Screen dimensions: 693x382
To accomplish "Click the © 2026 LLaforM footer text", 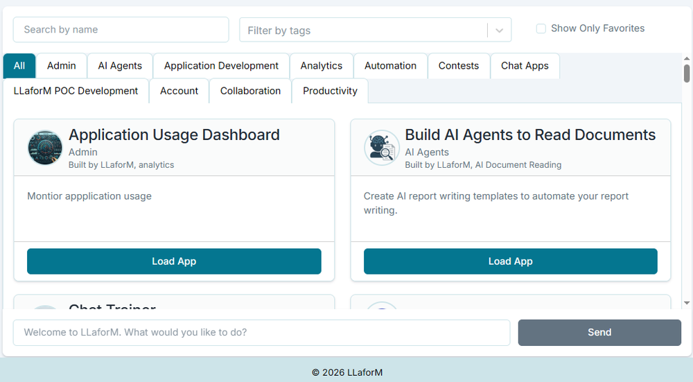I will click(x=347, y=372).
